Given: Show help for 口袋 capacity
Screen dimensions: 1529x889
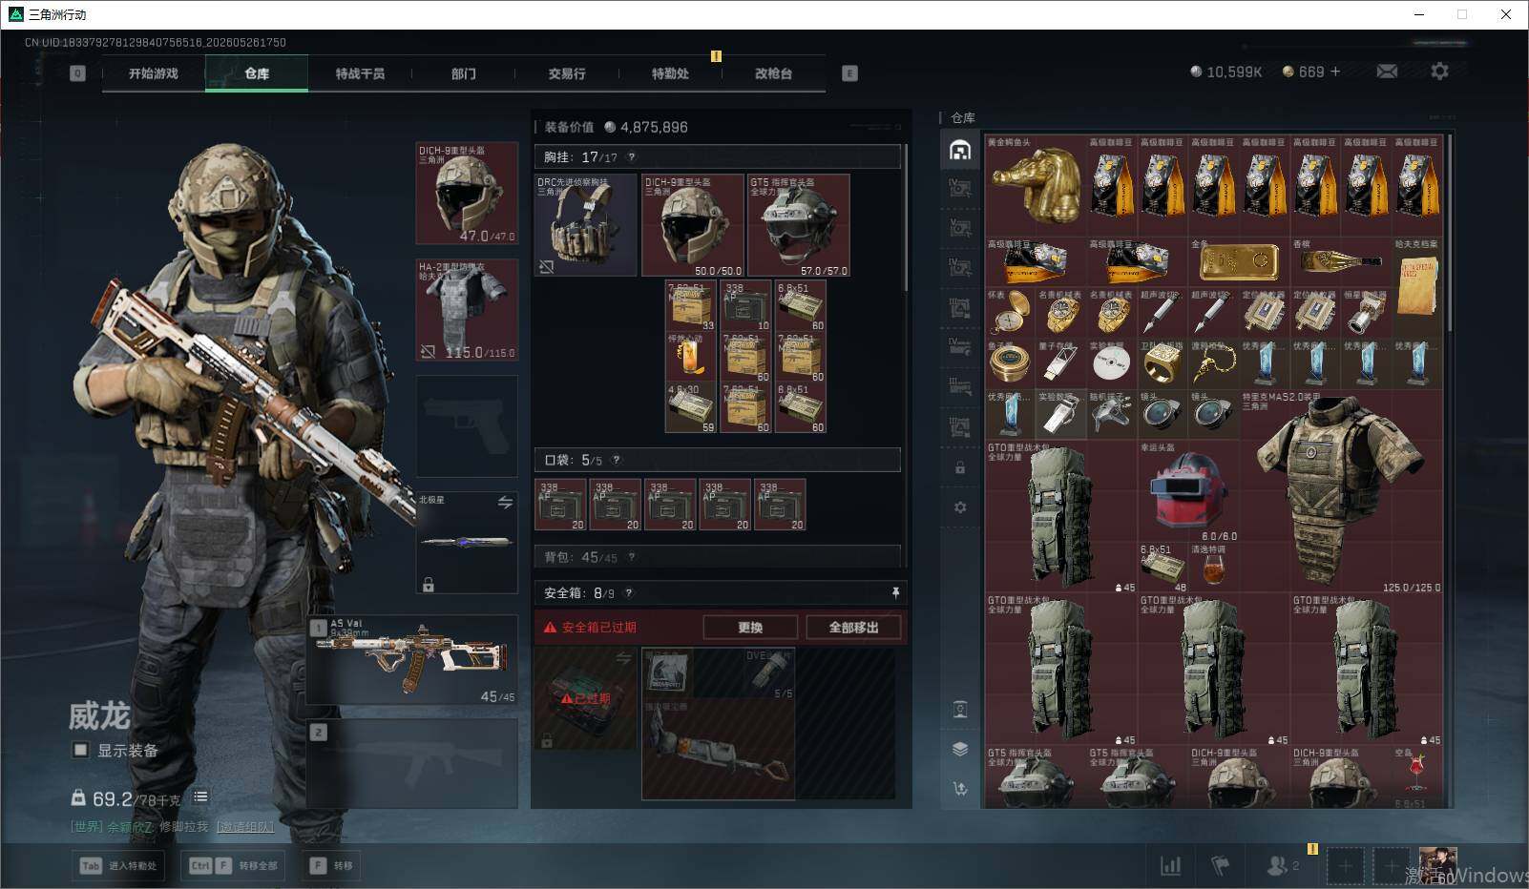Looking at the screenshot, I should [x=617, y=460].
